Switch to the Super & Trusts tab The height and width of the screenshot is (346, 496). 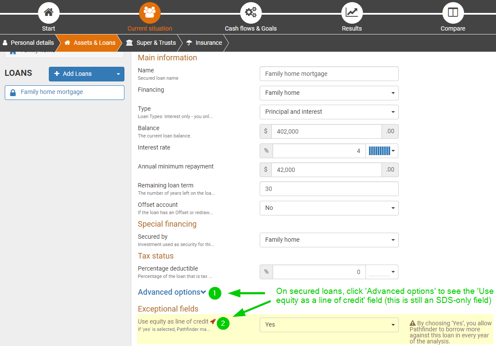pos(151,43)
